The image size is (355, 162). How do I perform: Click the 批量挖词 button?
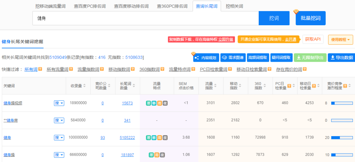[x=311, y=18]
